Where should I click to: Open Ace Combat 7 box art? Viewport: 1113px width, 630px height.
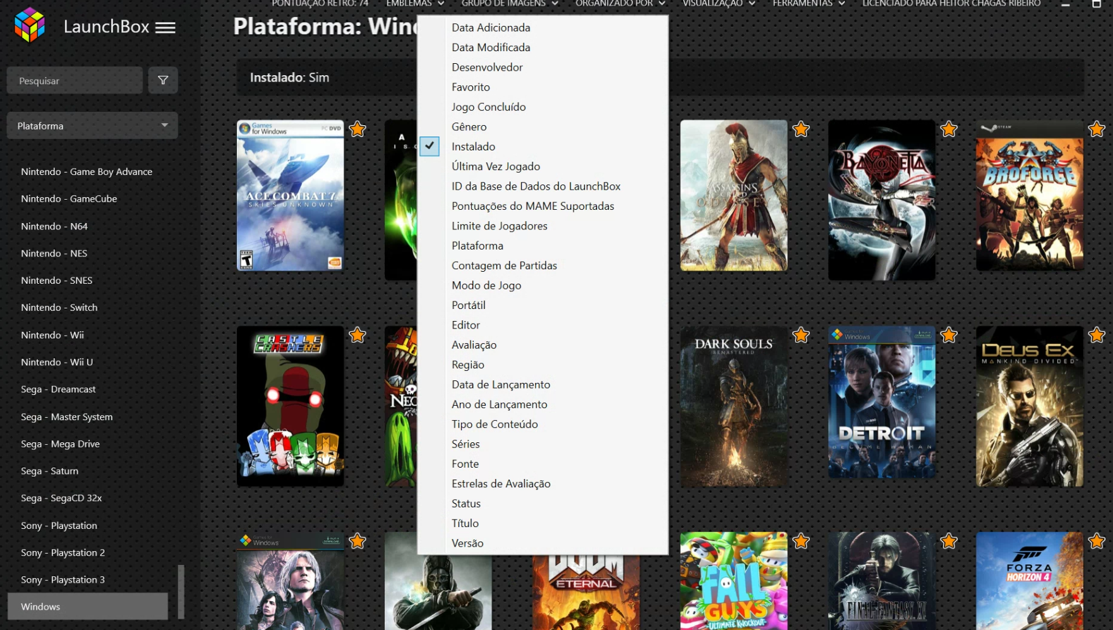[291, 195]
